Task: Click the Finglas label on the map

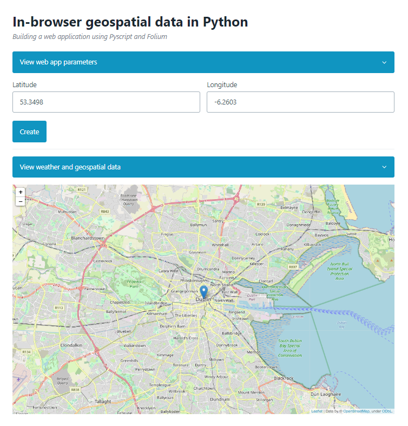Action: (167, 234)
